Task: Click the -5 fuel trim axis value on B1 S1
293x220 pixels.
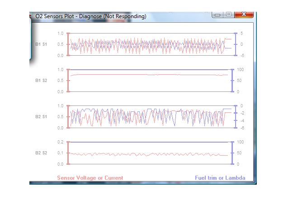Action: coord(242,56)
